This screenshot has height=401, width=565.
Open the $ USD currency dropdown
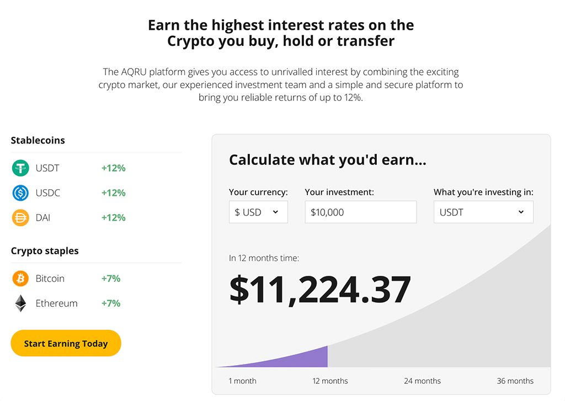(258, 212)
